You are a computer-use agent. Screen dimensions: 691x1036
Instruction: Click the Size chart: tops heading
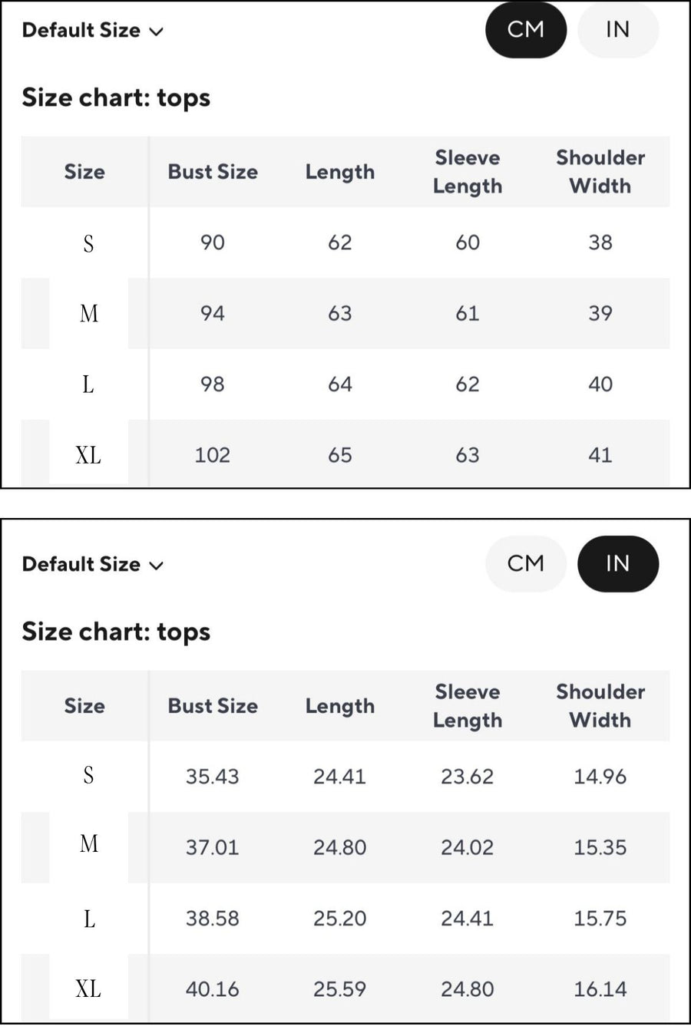116,97
